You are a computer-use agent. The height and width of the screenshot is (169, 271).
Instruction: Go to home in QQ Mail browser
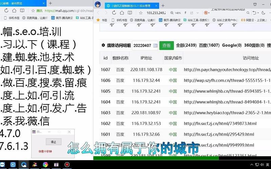tap(14, 10)
